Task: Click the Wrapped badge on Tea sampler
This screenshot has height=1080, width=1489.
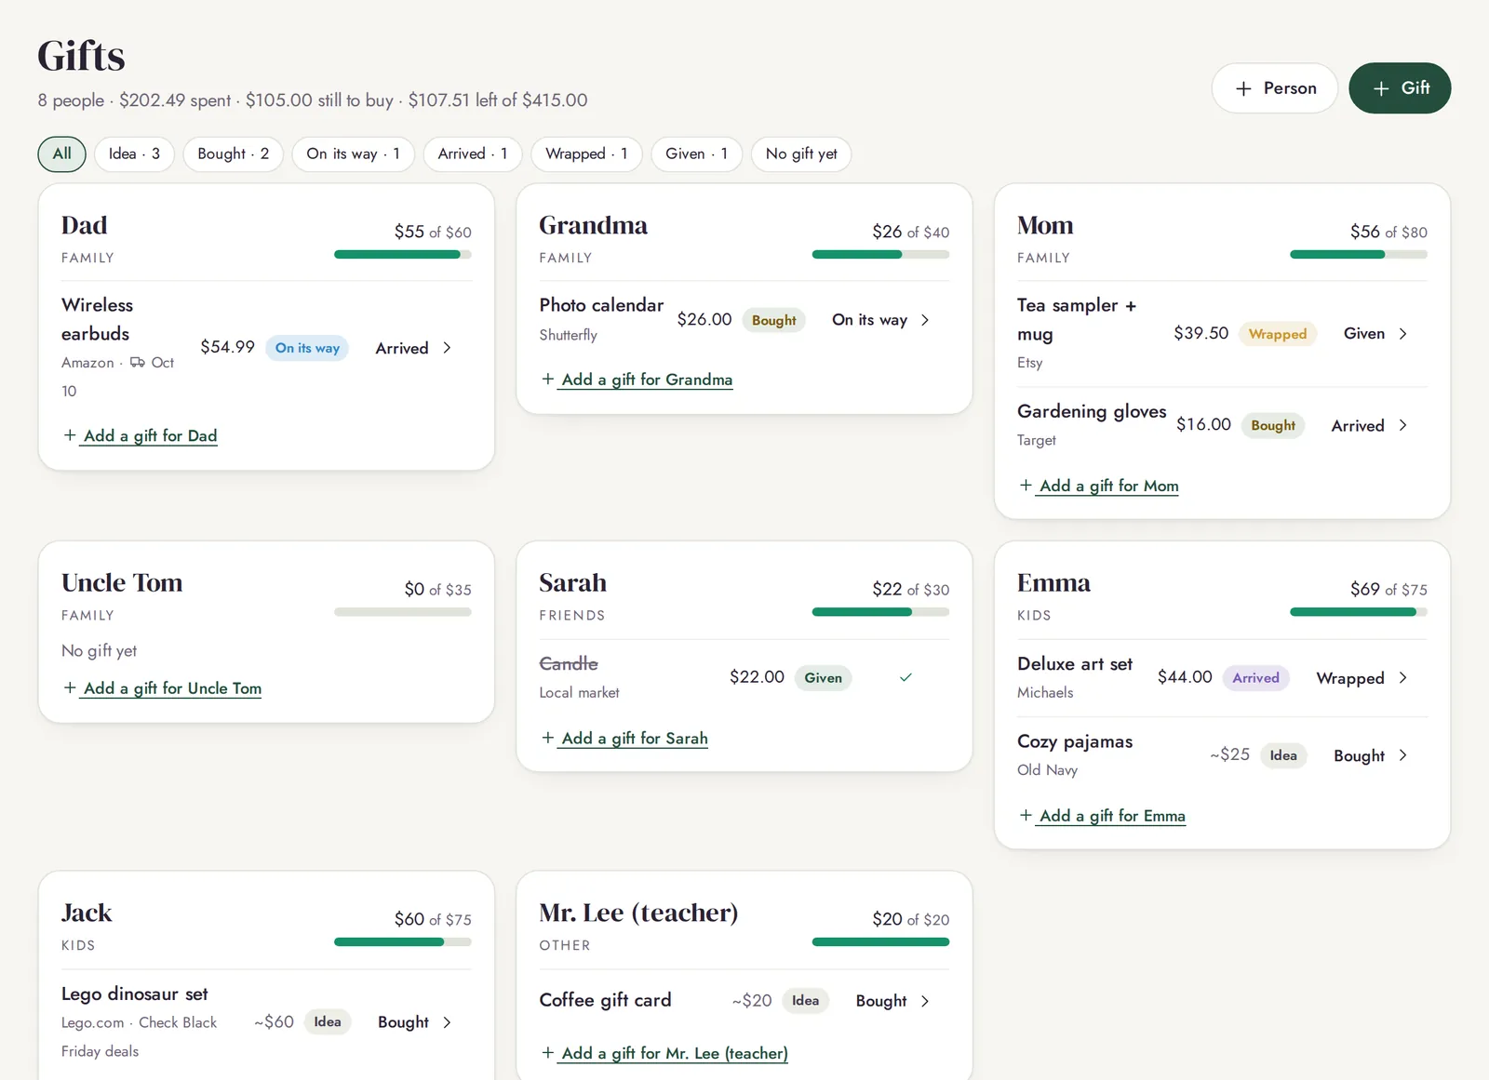Action: click(x=1278, y=334)
